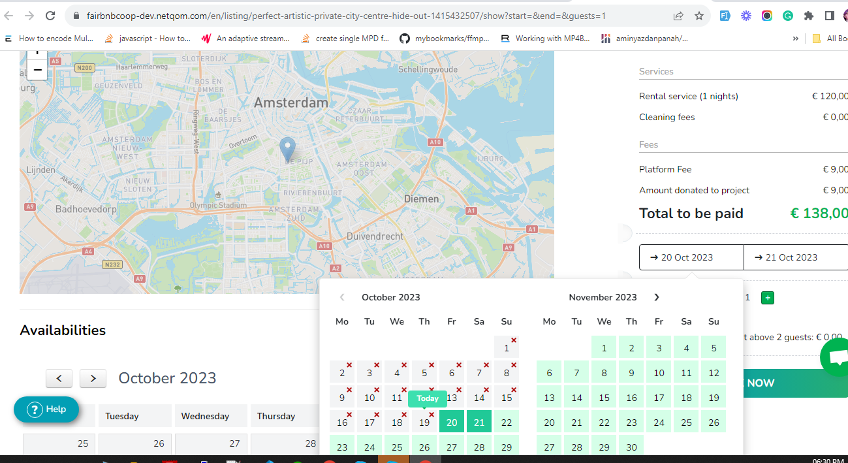This screenshot has width=848, height=463.
Task: Click unavailable date October 1
Action: click(x=507, y=348)
